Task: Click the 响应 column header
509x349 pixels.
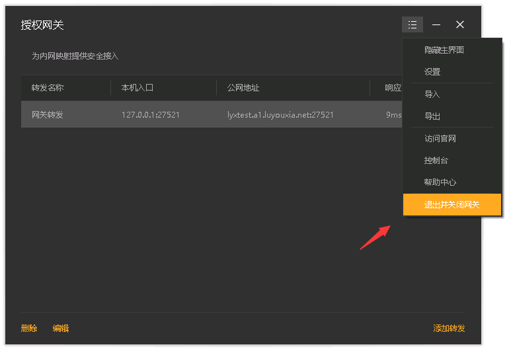Action: [393, 88]
